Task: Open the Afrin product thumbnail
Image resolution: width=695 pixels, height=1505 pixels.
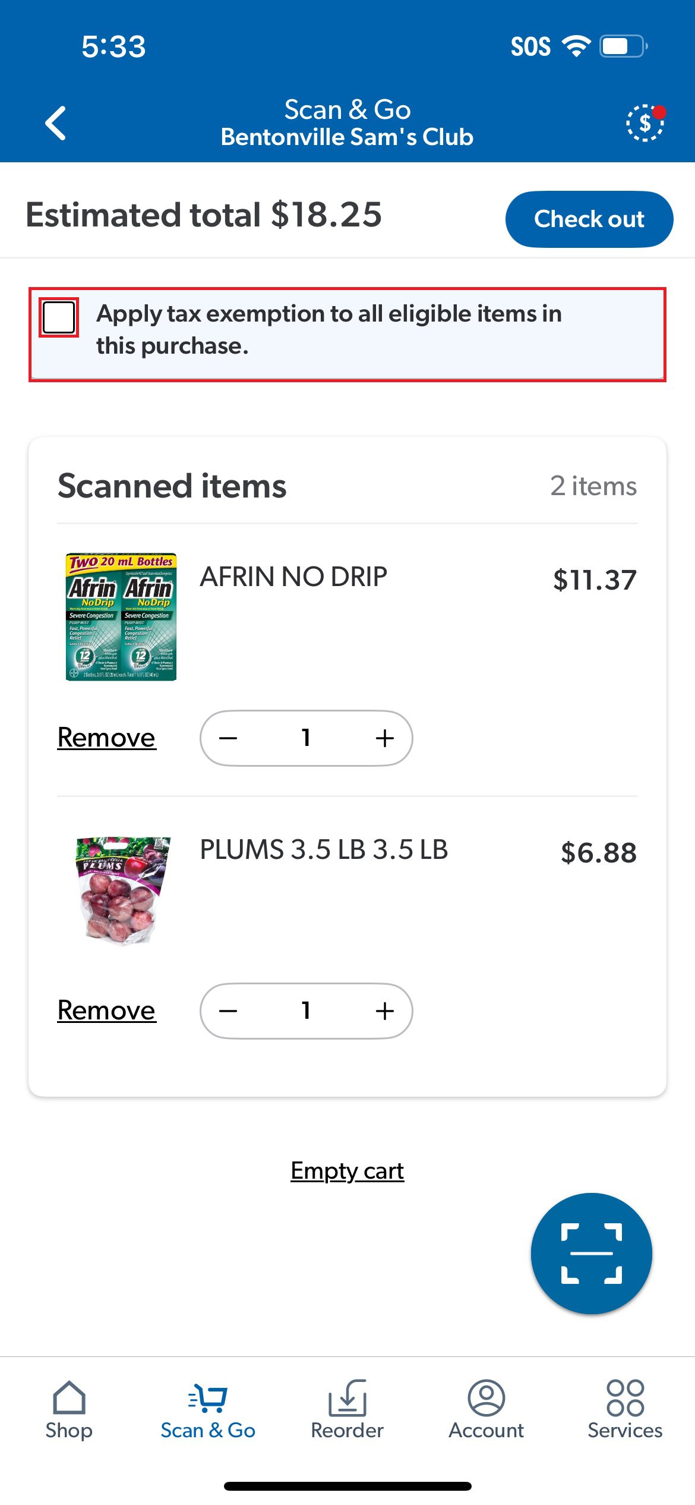Action: pyautogui.click(x=121, y=617)
